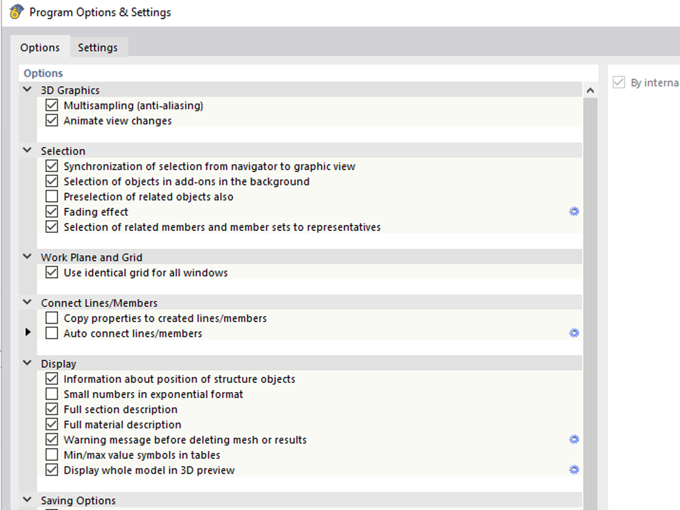Collapse the Selection section

[x=27, y=150]
